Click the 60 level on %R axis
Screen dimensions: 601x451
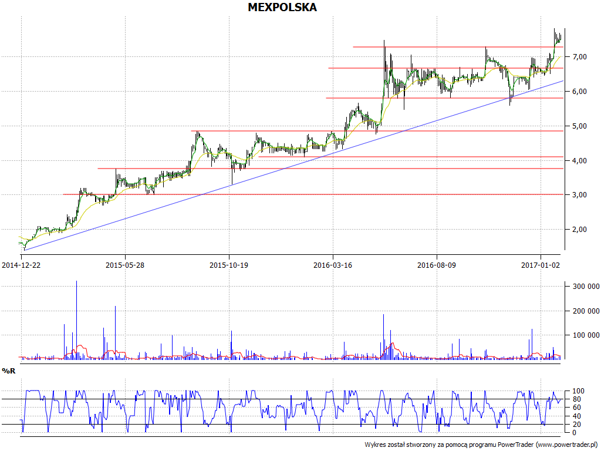click(578, 408)
